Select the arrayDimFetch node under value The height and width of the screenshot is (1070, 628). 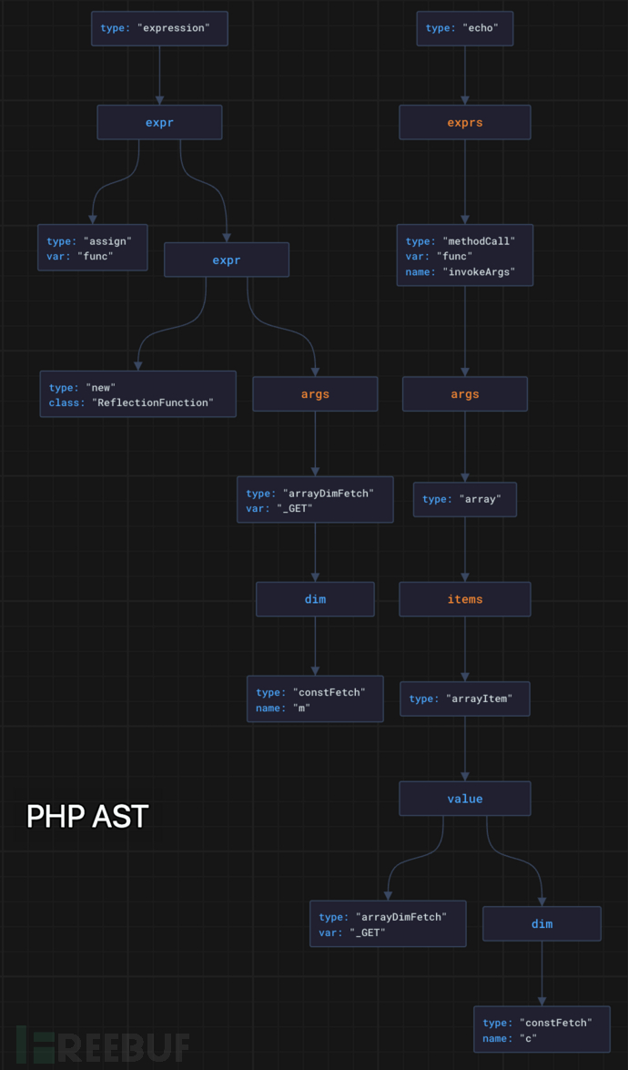click(x=388, y=924)
